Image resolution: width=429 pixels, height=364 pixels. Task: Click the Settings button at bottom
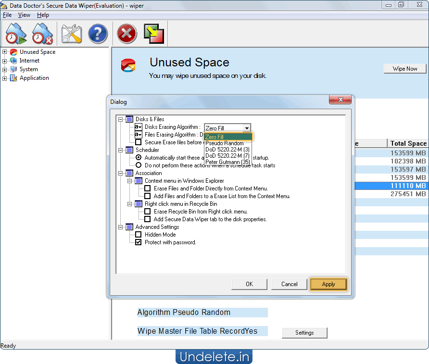click(304, 333)
